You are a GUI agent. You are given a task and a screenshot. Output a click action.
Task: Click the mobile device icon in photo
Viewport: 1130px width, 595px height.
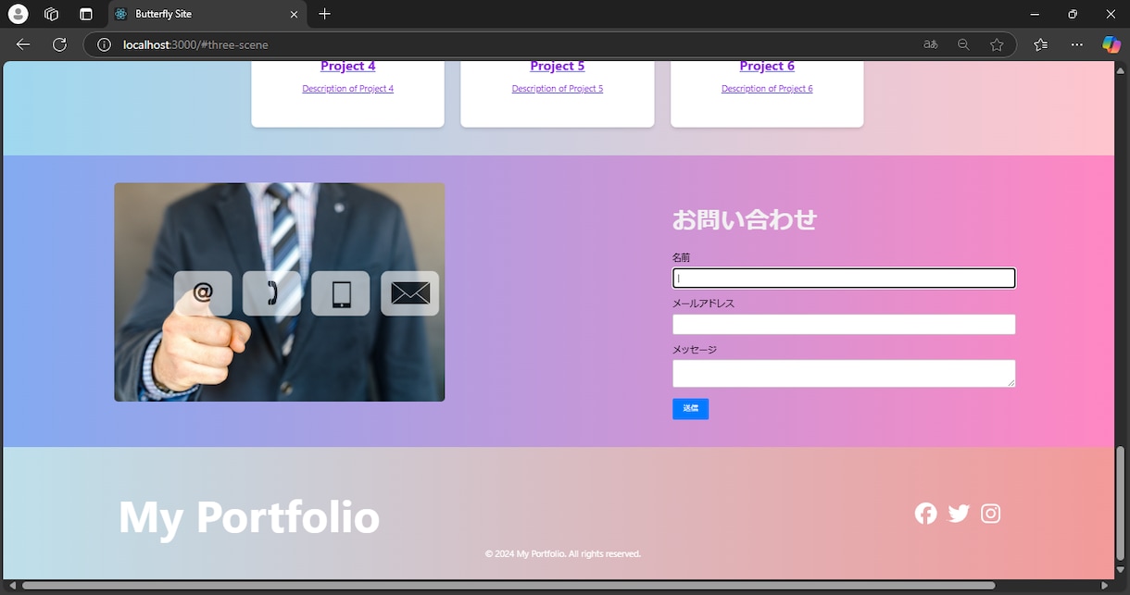(341, 293)
